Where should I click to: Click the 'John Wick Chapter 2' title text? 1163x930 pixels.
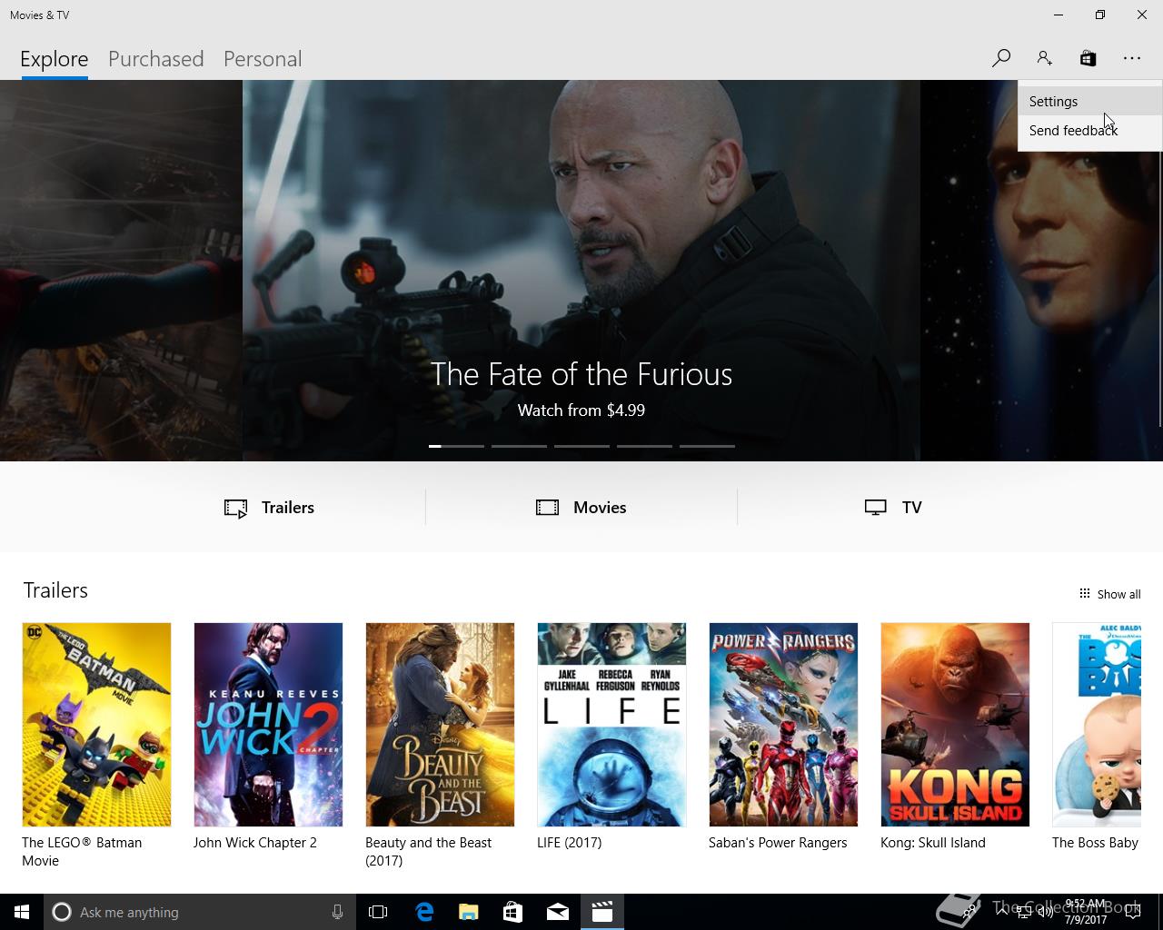click(255, 843)
